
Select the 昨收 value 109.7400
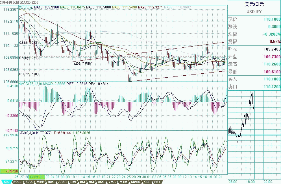point(272,49)
